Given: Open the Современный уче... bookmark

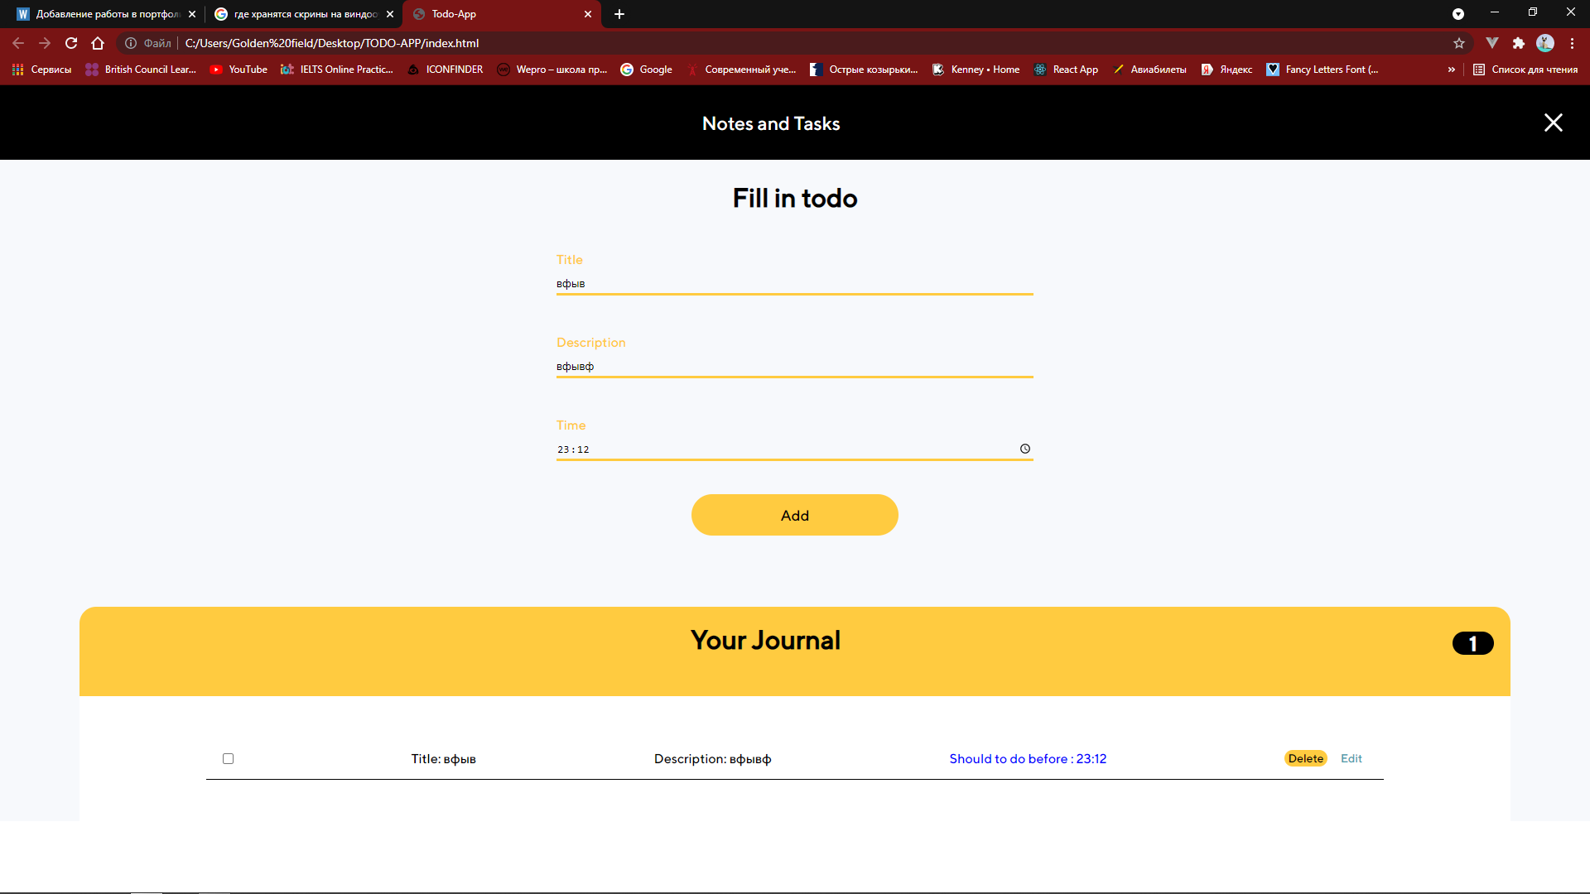Looking at the screenshot, I should [x=741, y=70].
